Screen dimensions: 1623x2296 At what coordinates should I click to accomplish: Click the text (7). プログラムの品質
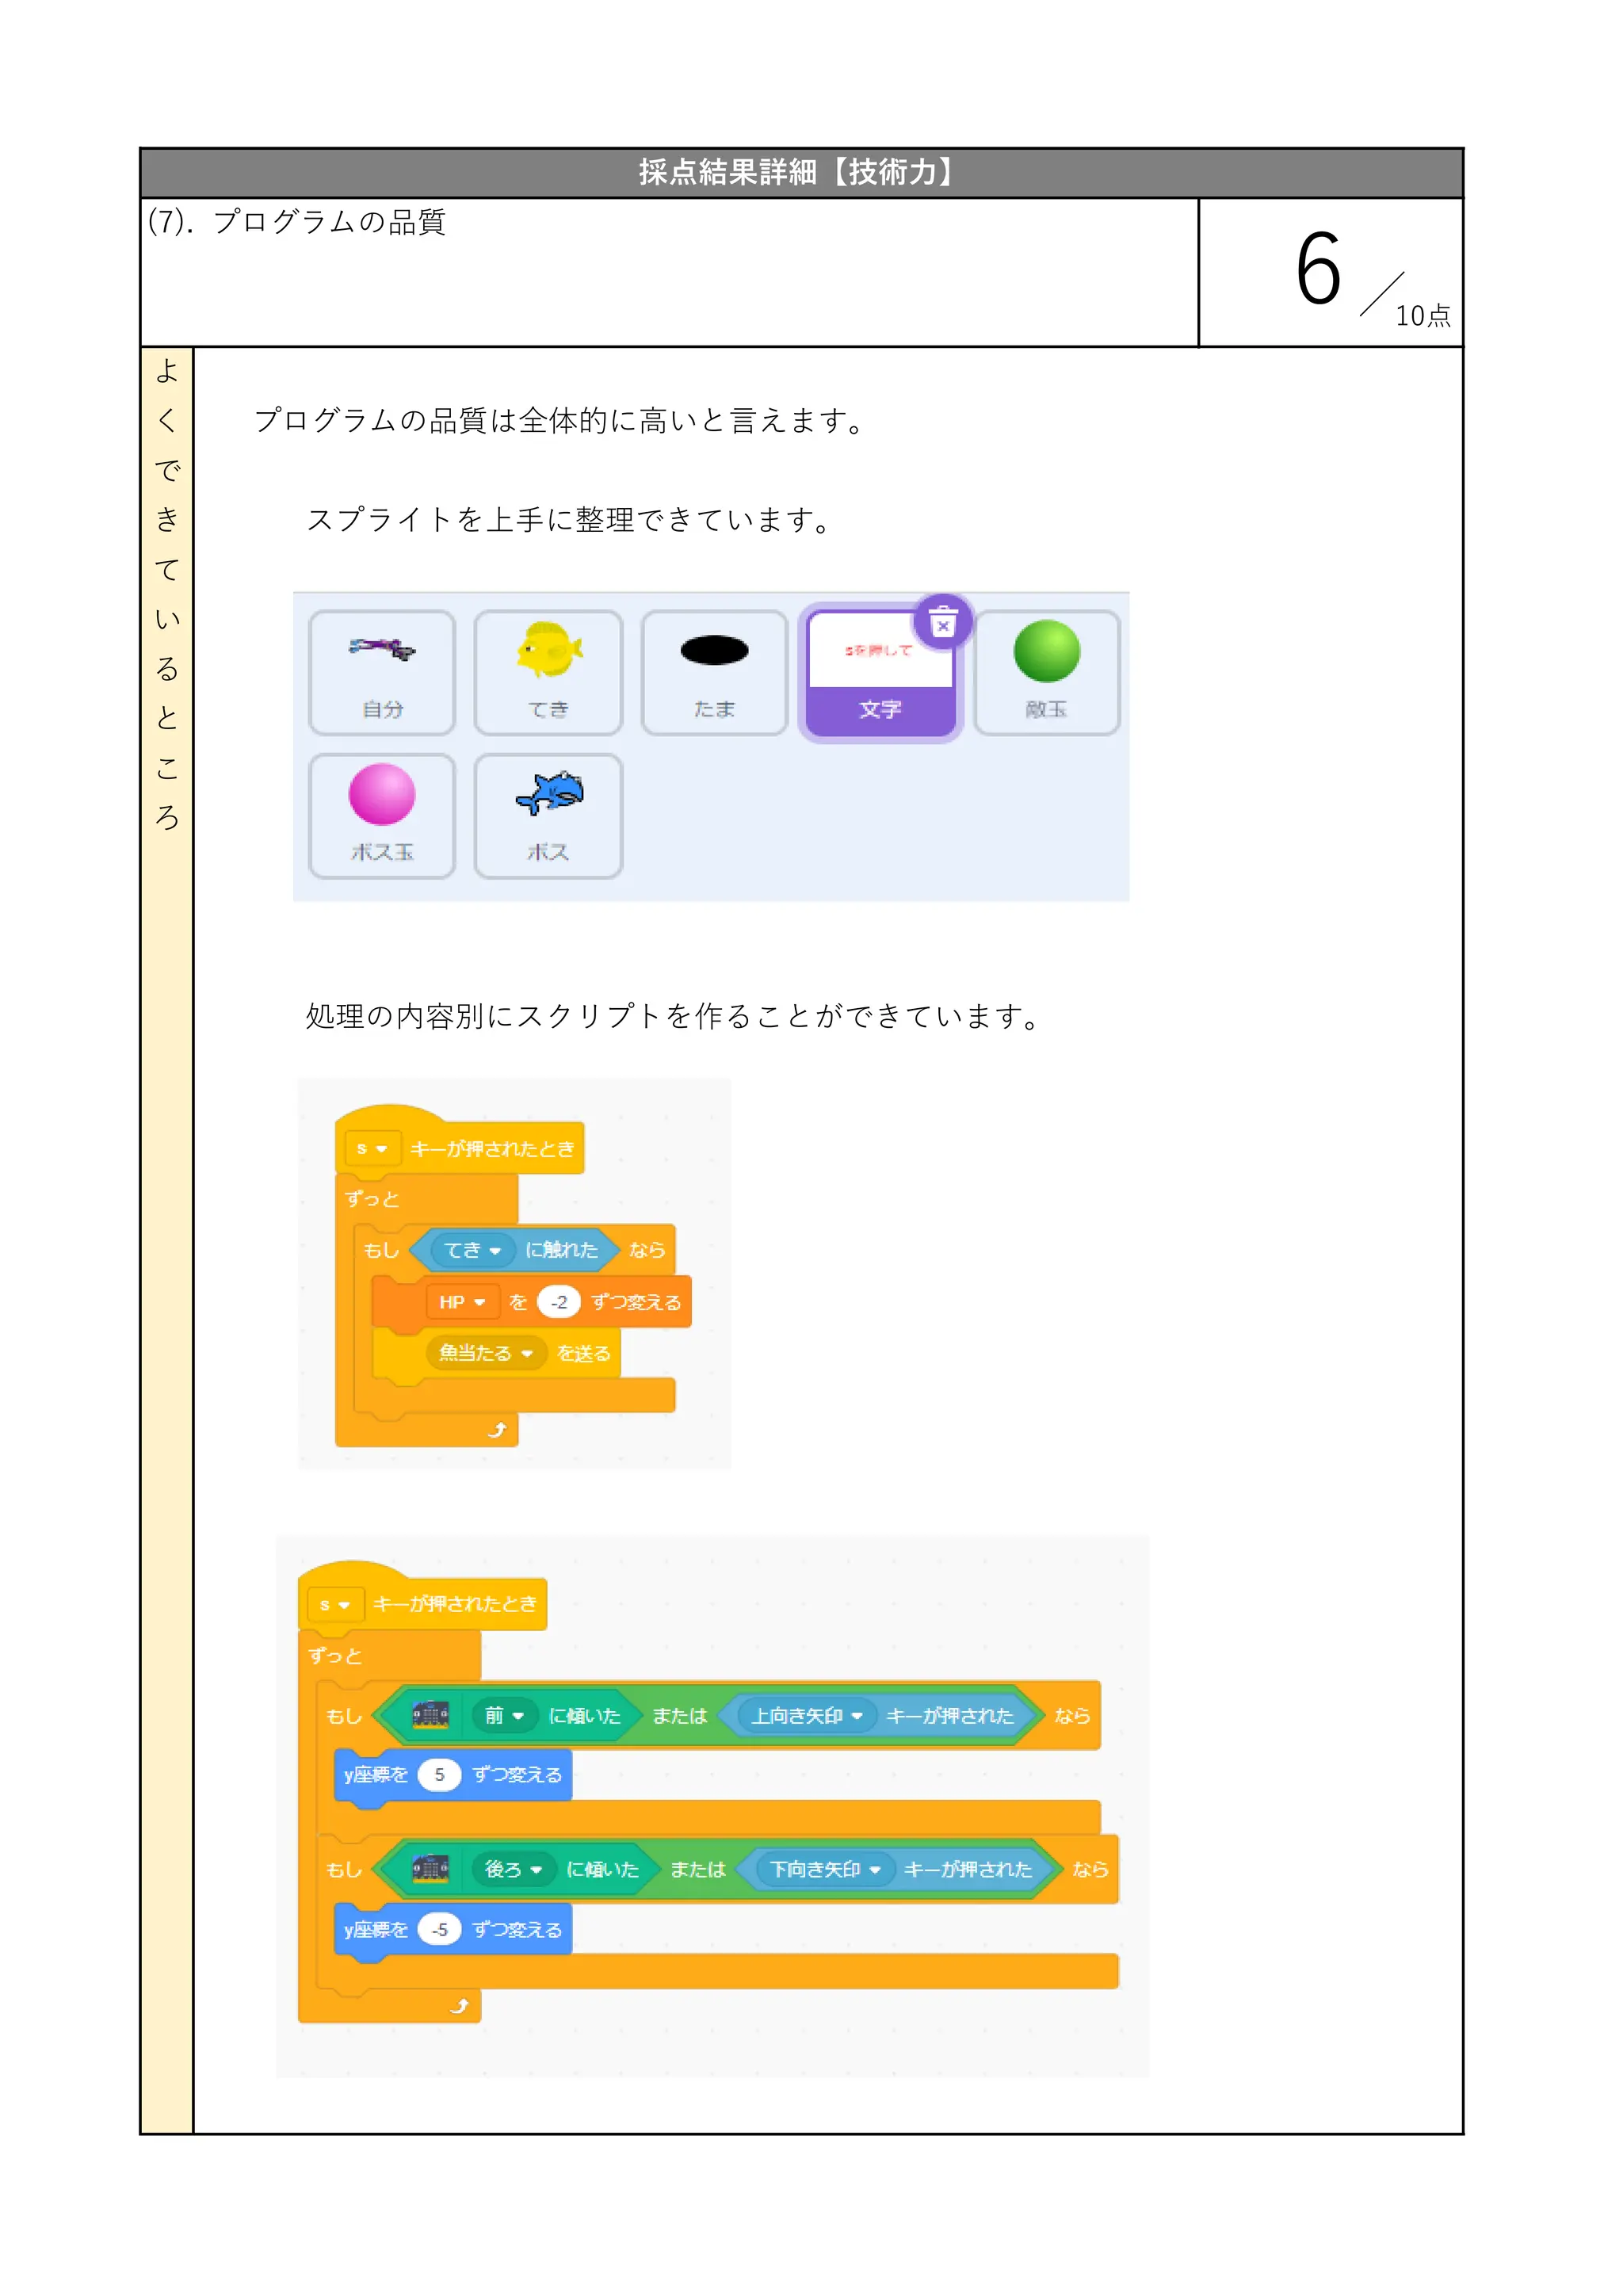(297, 221)
